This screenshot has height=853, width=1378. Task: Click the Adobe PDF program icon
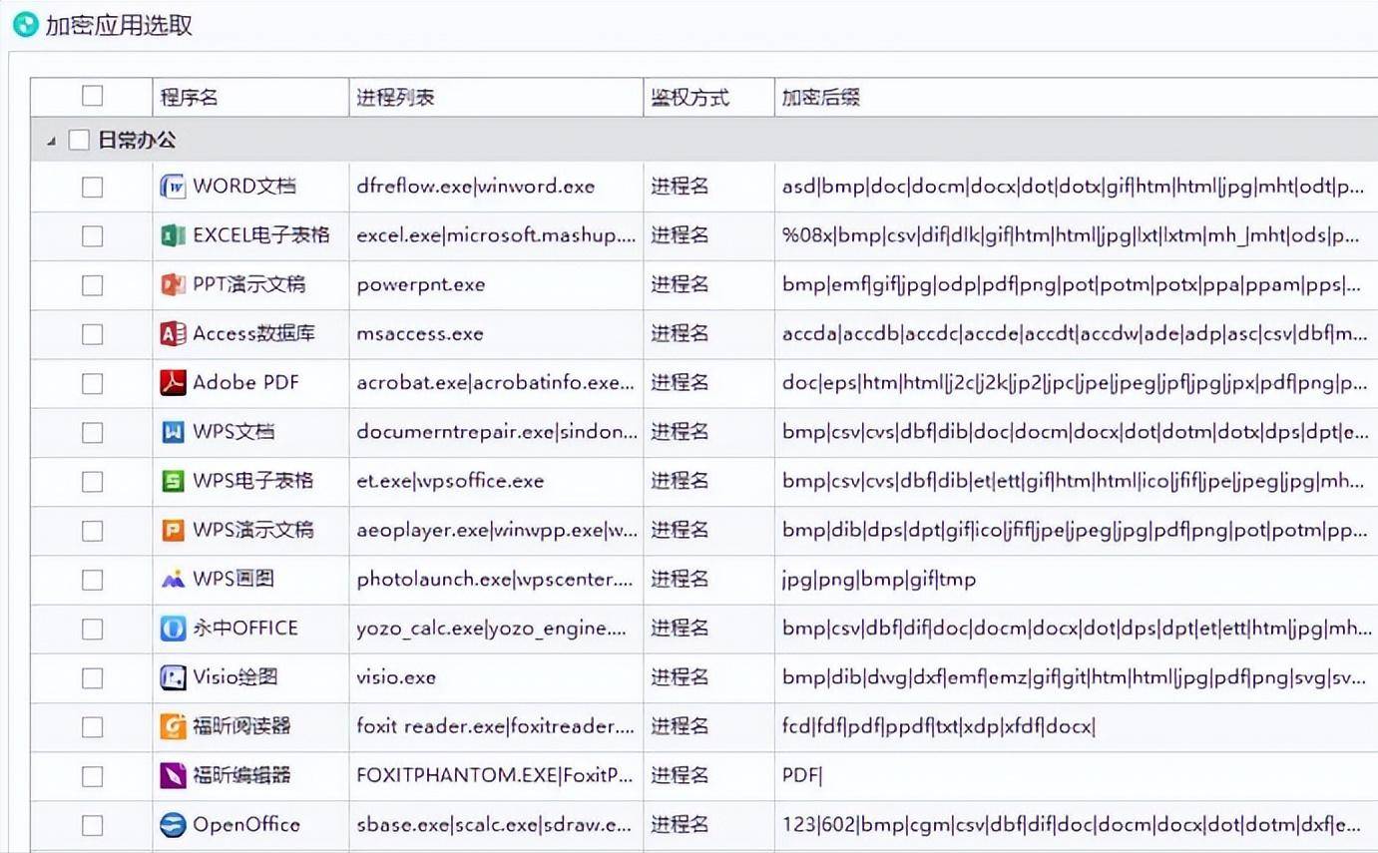173,382
